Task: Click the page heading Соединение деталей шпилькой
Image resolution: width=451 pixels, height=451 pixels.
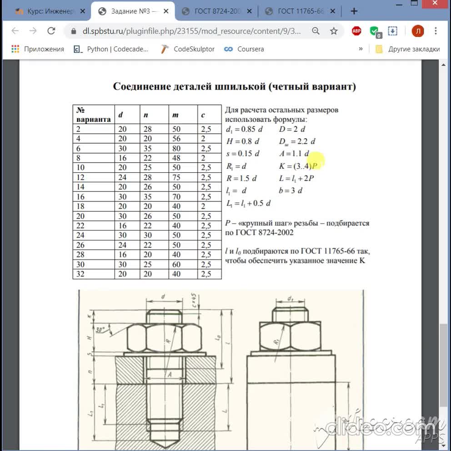Action: coord(235,86)
